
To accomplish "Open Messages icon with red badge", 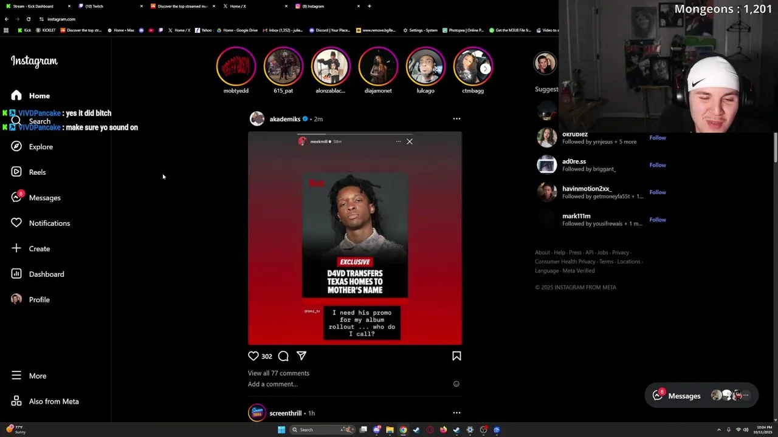I will (17, 197).
